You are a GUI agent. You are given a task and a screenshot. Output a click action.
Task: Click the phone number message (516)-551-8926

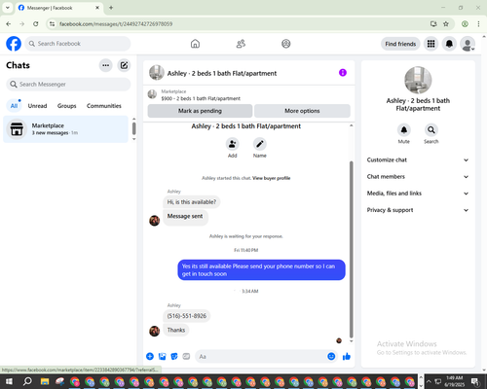point(187,316)
